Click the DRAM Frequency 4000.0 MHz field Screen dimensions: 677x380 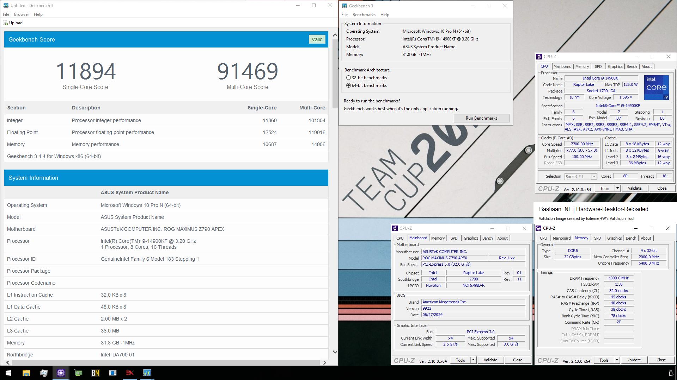tap(618, 278)
